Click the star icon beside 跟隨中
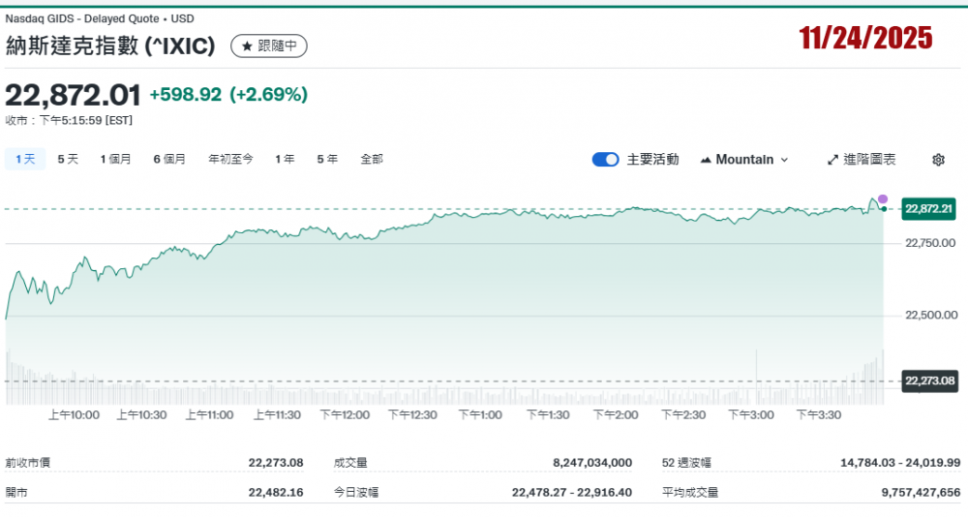 pos(247,46)
